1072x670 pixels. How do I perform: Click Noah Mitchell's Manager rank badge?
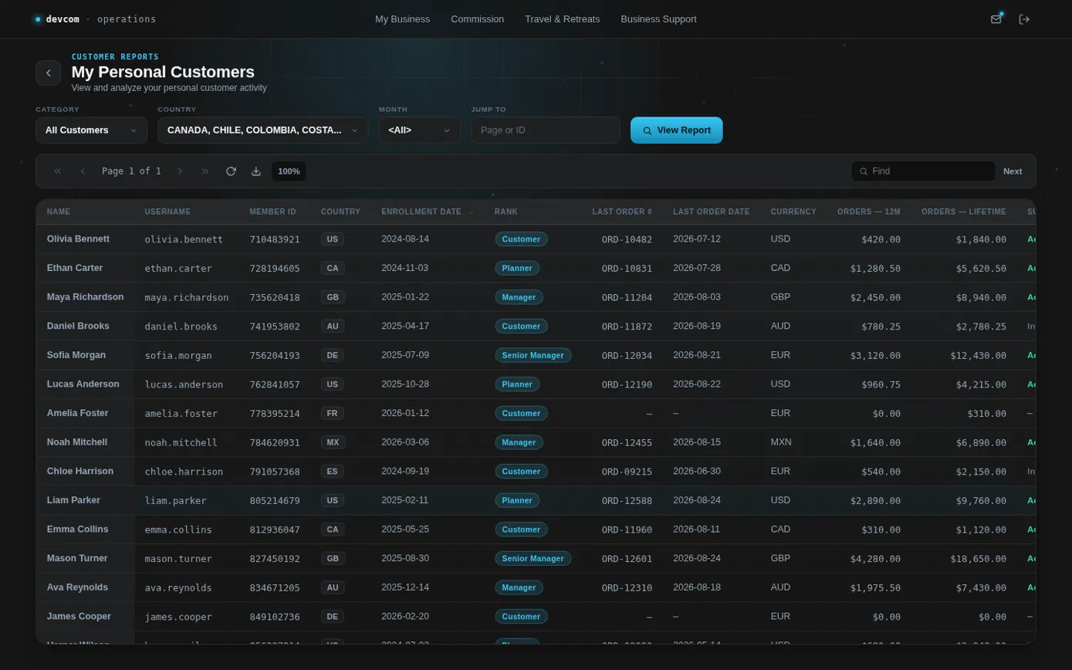tap(519, 442)
